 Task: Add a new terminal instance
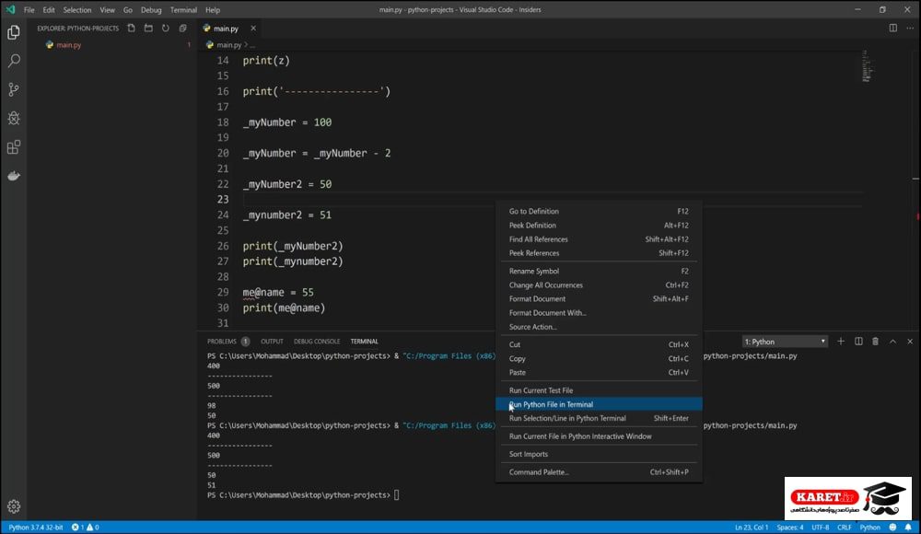[841, 342]
